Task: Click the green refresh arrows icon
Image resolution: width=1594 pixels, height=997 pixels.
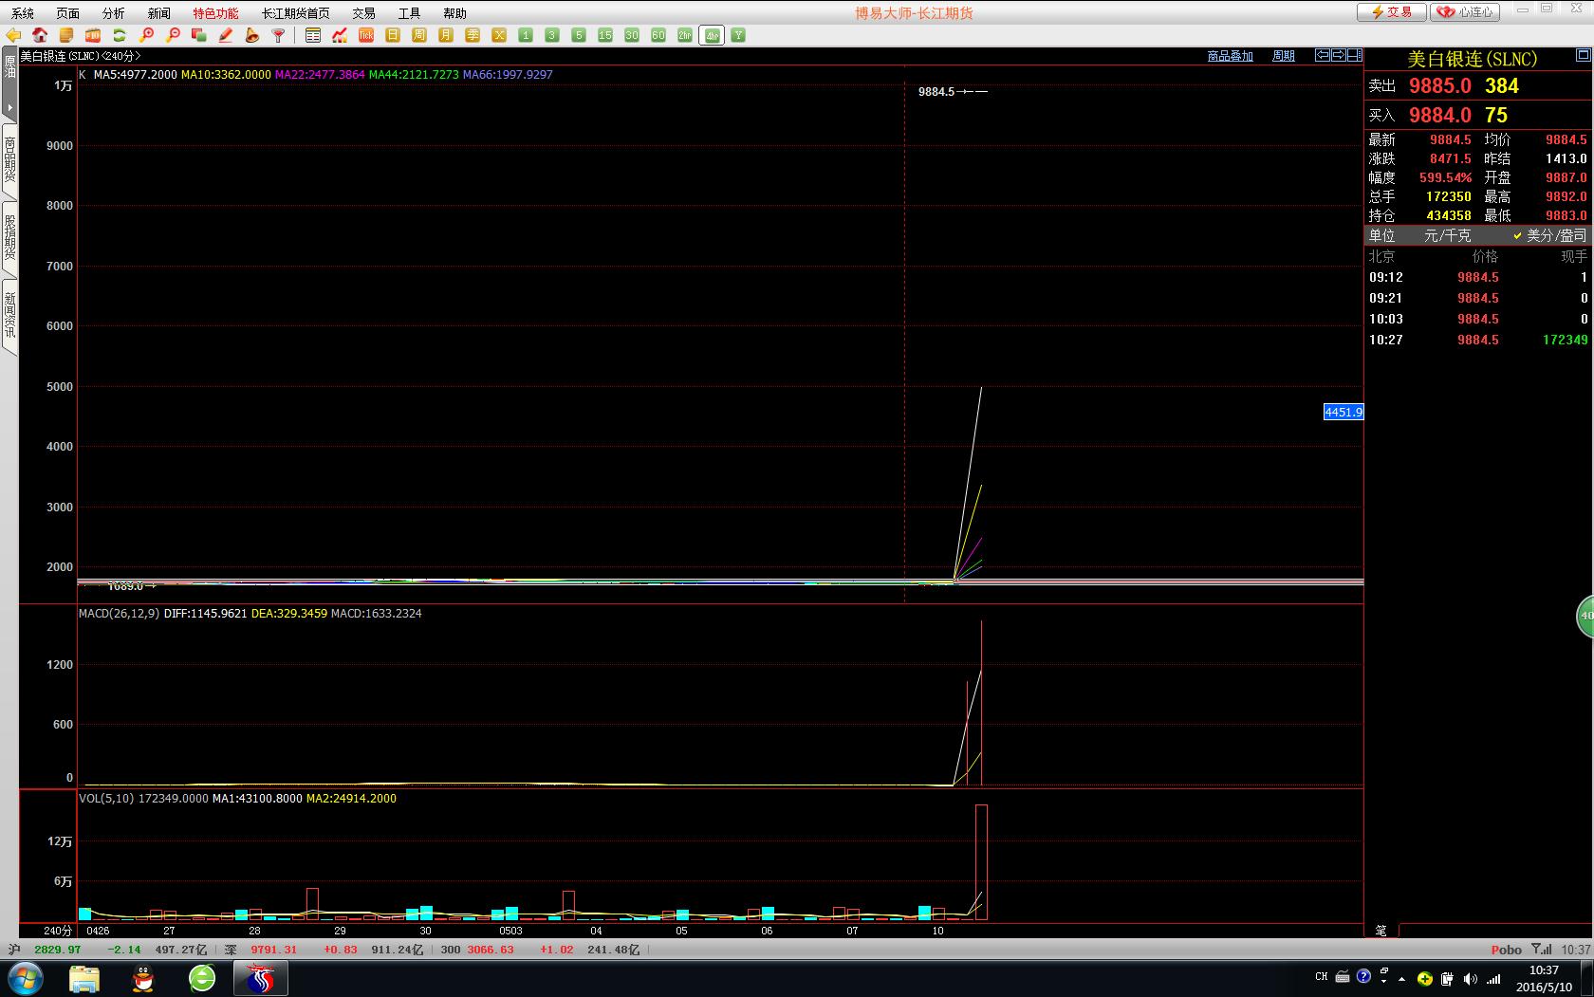Action: point(120,35)
